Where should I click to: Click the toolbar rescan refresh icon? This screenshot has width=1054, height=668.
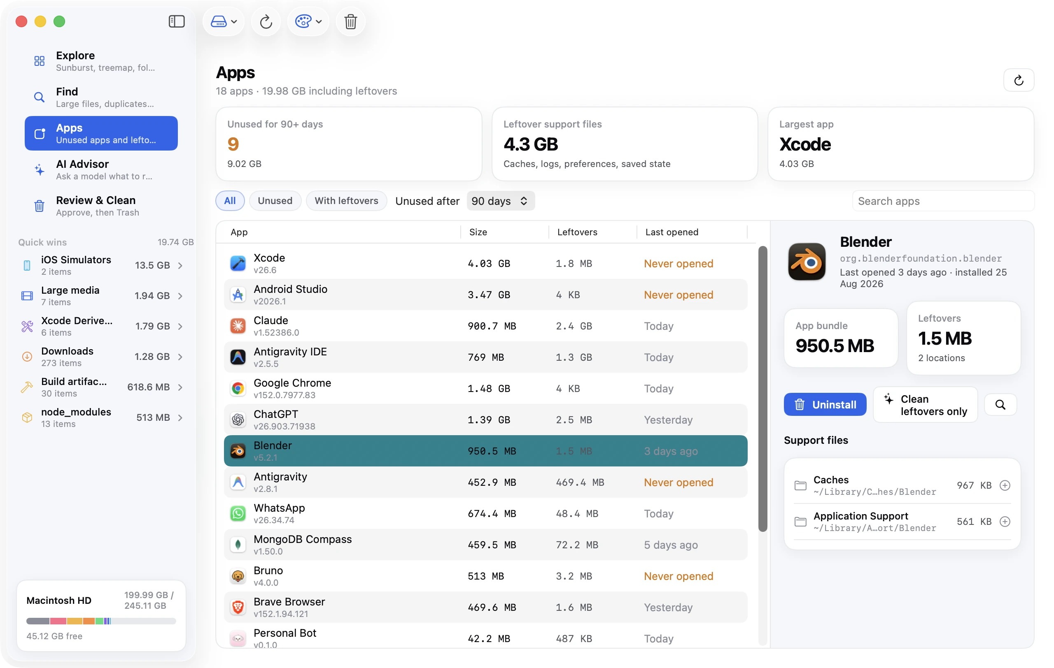click(x=266, y=21)
